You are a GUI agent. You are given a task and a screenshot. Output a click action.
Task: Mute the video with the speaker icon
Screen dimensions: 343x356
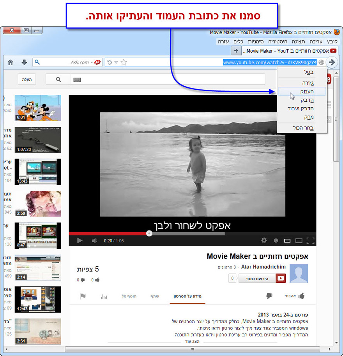click(94, 241)
